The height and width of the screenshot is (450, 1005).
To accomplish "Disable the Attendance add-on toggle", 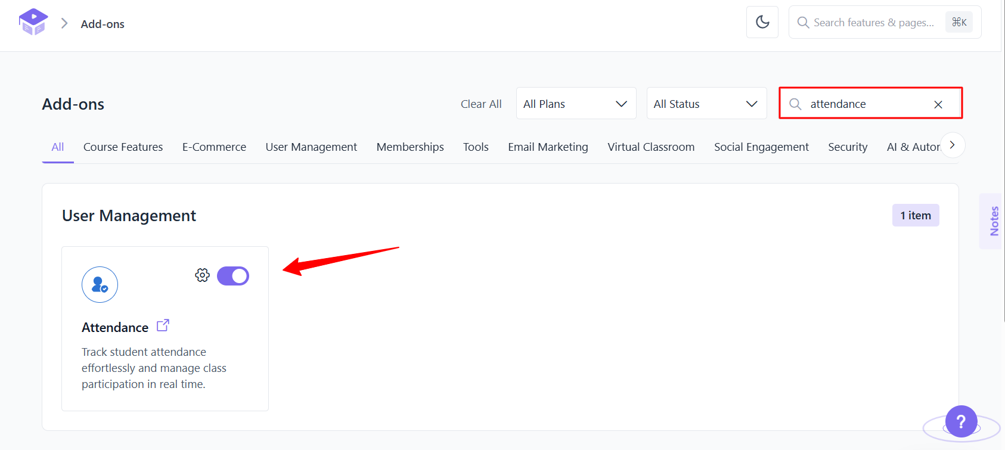I will click(x=233, y=276).
